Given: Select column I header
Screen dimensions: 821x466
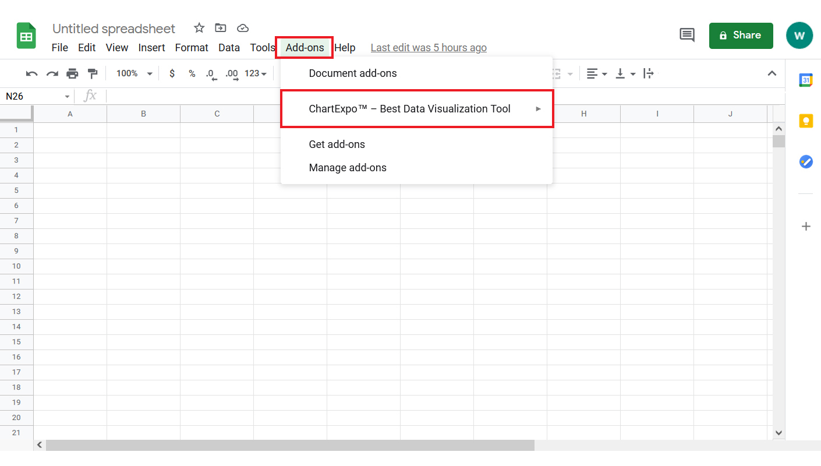Looking at the screenshot, I should pyautogui.click(x=657, y=114).
